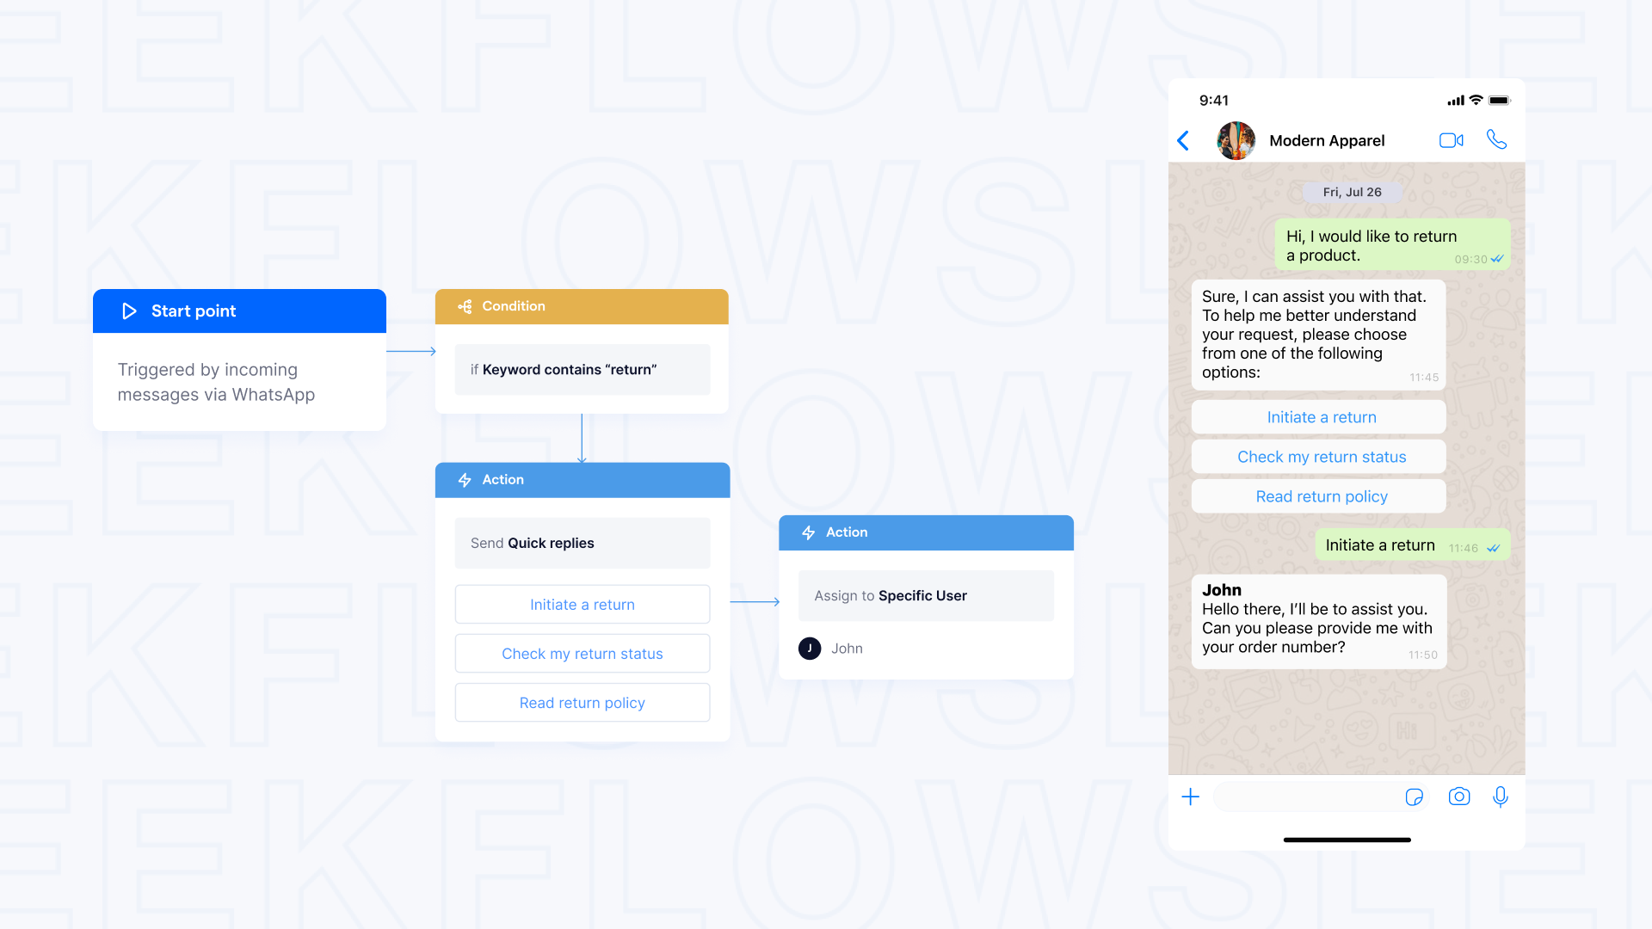
Task: Expand the Assign to Specific User action
Action: tap(926, 595)
